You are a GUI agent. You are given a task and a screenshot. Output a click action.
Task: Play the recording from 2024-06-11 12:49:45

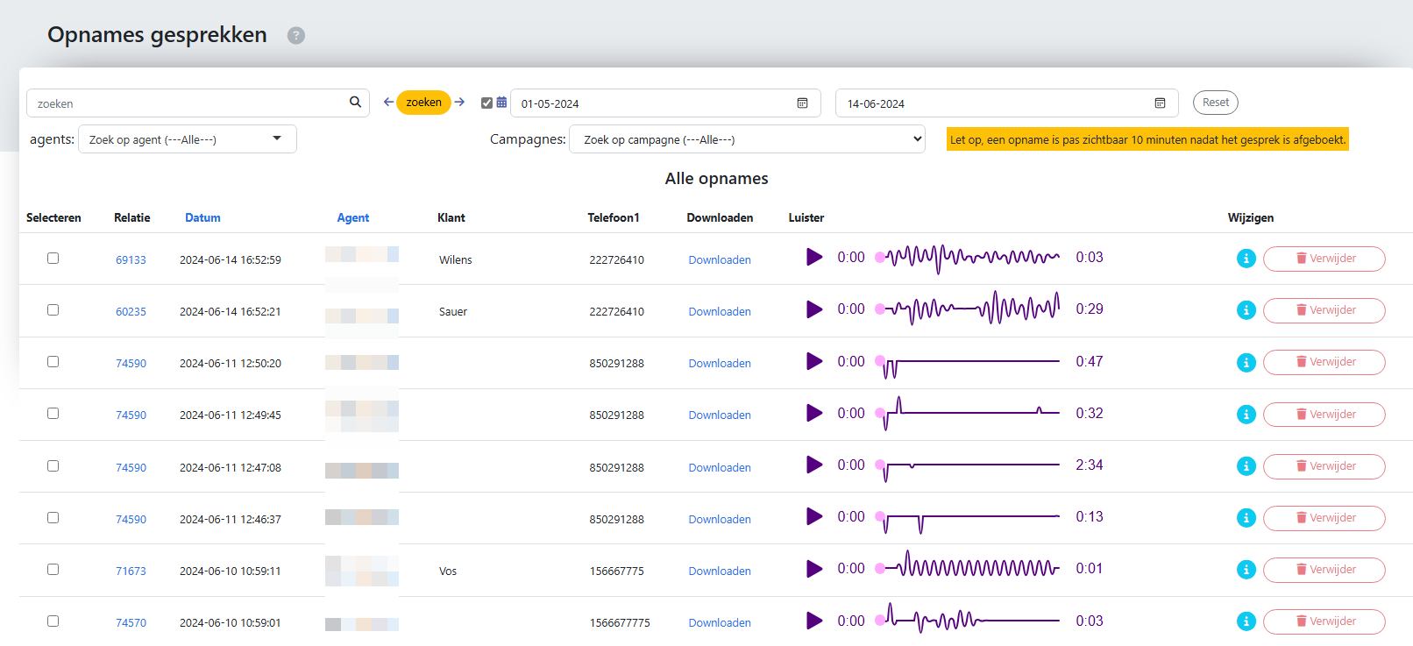[x=814, y=413]
